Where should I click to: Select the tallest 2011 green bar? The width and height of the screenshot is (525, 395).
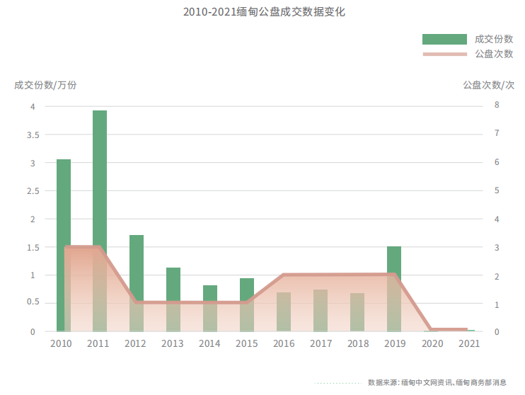click(x=100, y=221)
